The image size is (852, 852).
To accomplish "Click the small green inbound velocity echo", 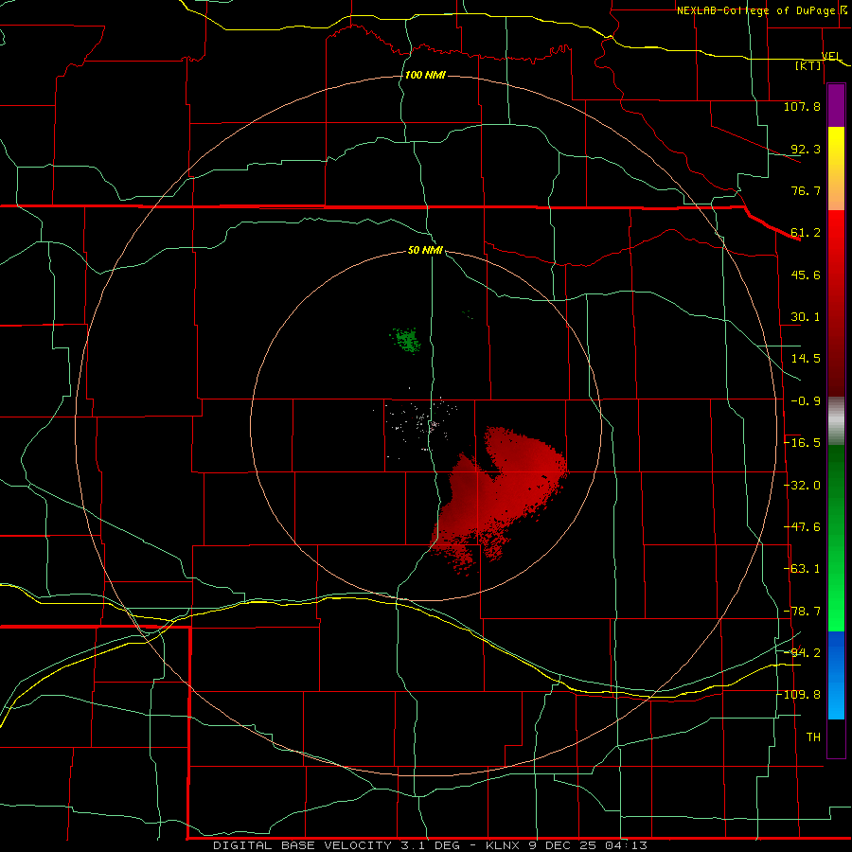I will point(406,340).
